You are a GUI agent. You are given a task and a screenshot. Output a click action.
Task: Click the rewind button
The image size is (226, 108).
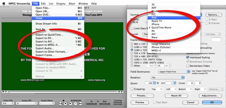pyautogui.click(x=60, y=103)
